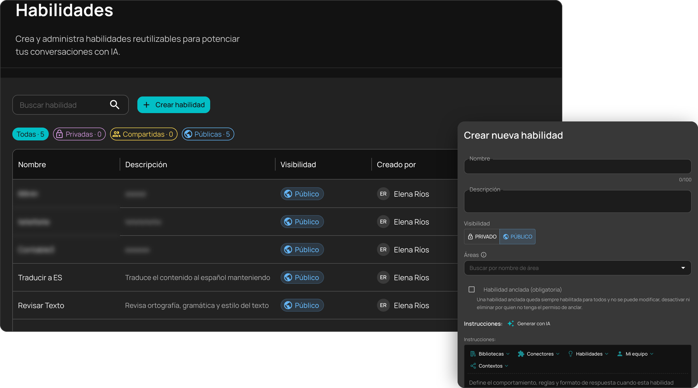Click the people icon in Compartidas filter
This screenshot has height=388, width=698.
116,134
